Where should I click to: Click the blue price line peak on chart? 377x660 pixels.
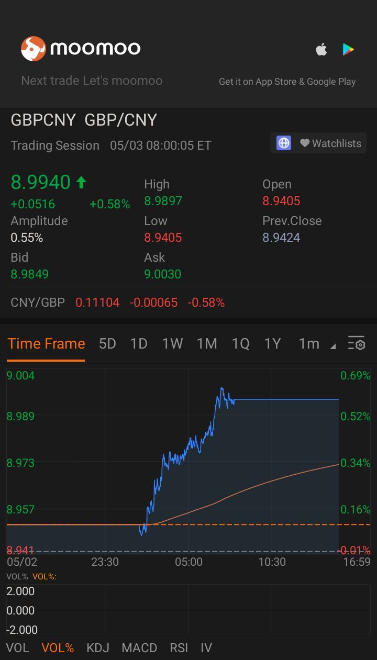click(x=222, y=389)
